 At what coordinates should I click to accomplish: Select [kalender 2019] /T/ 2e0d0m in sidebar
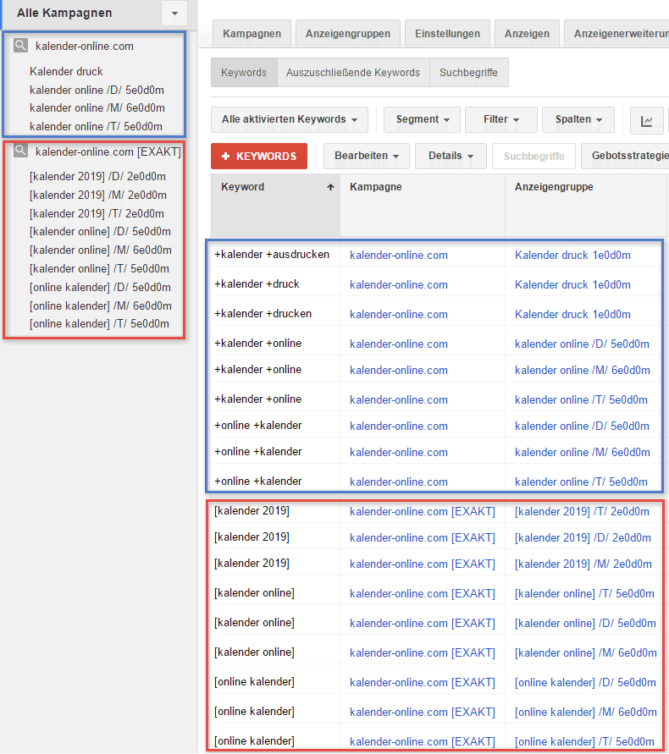(x=97, y=213)
